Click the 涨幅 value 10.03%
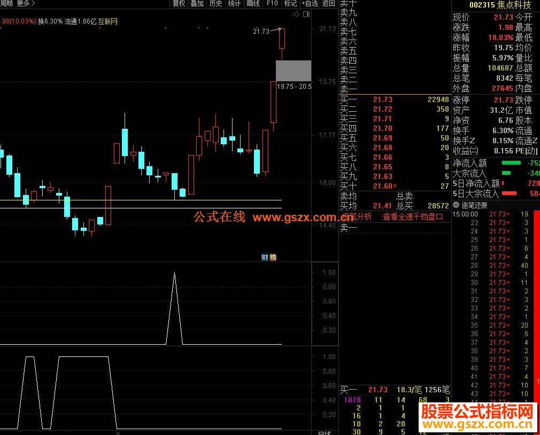This screenshot has height=435, width=540. click(x=501, y=37)
